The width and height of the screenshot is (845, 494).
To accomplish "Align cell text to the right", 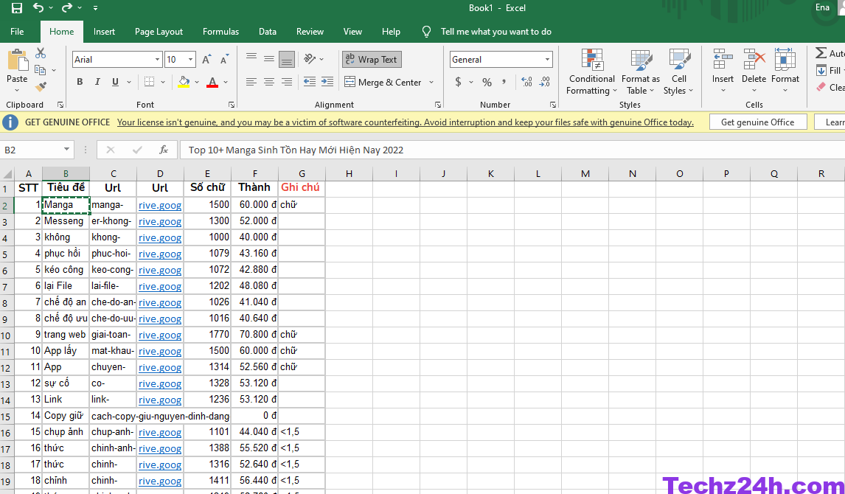I will (287, 82).
